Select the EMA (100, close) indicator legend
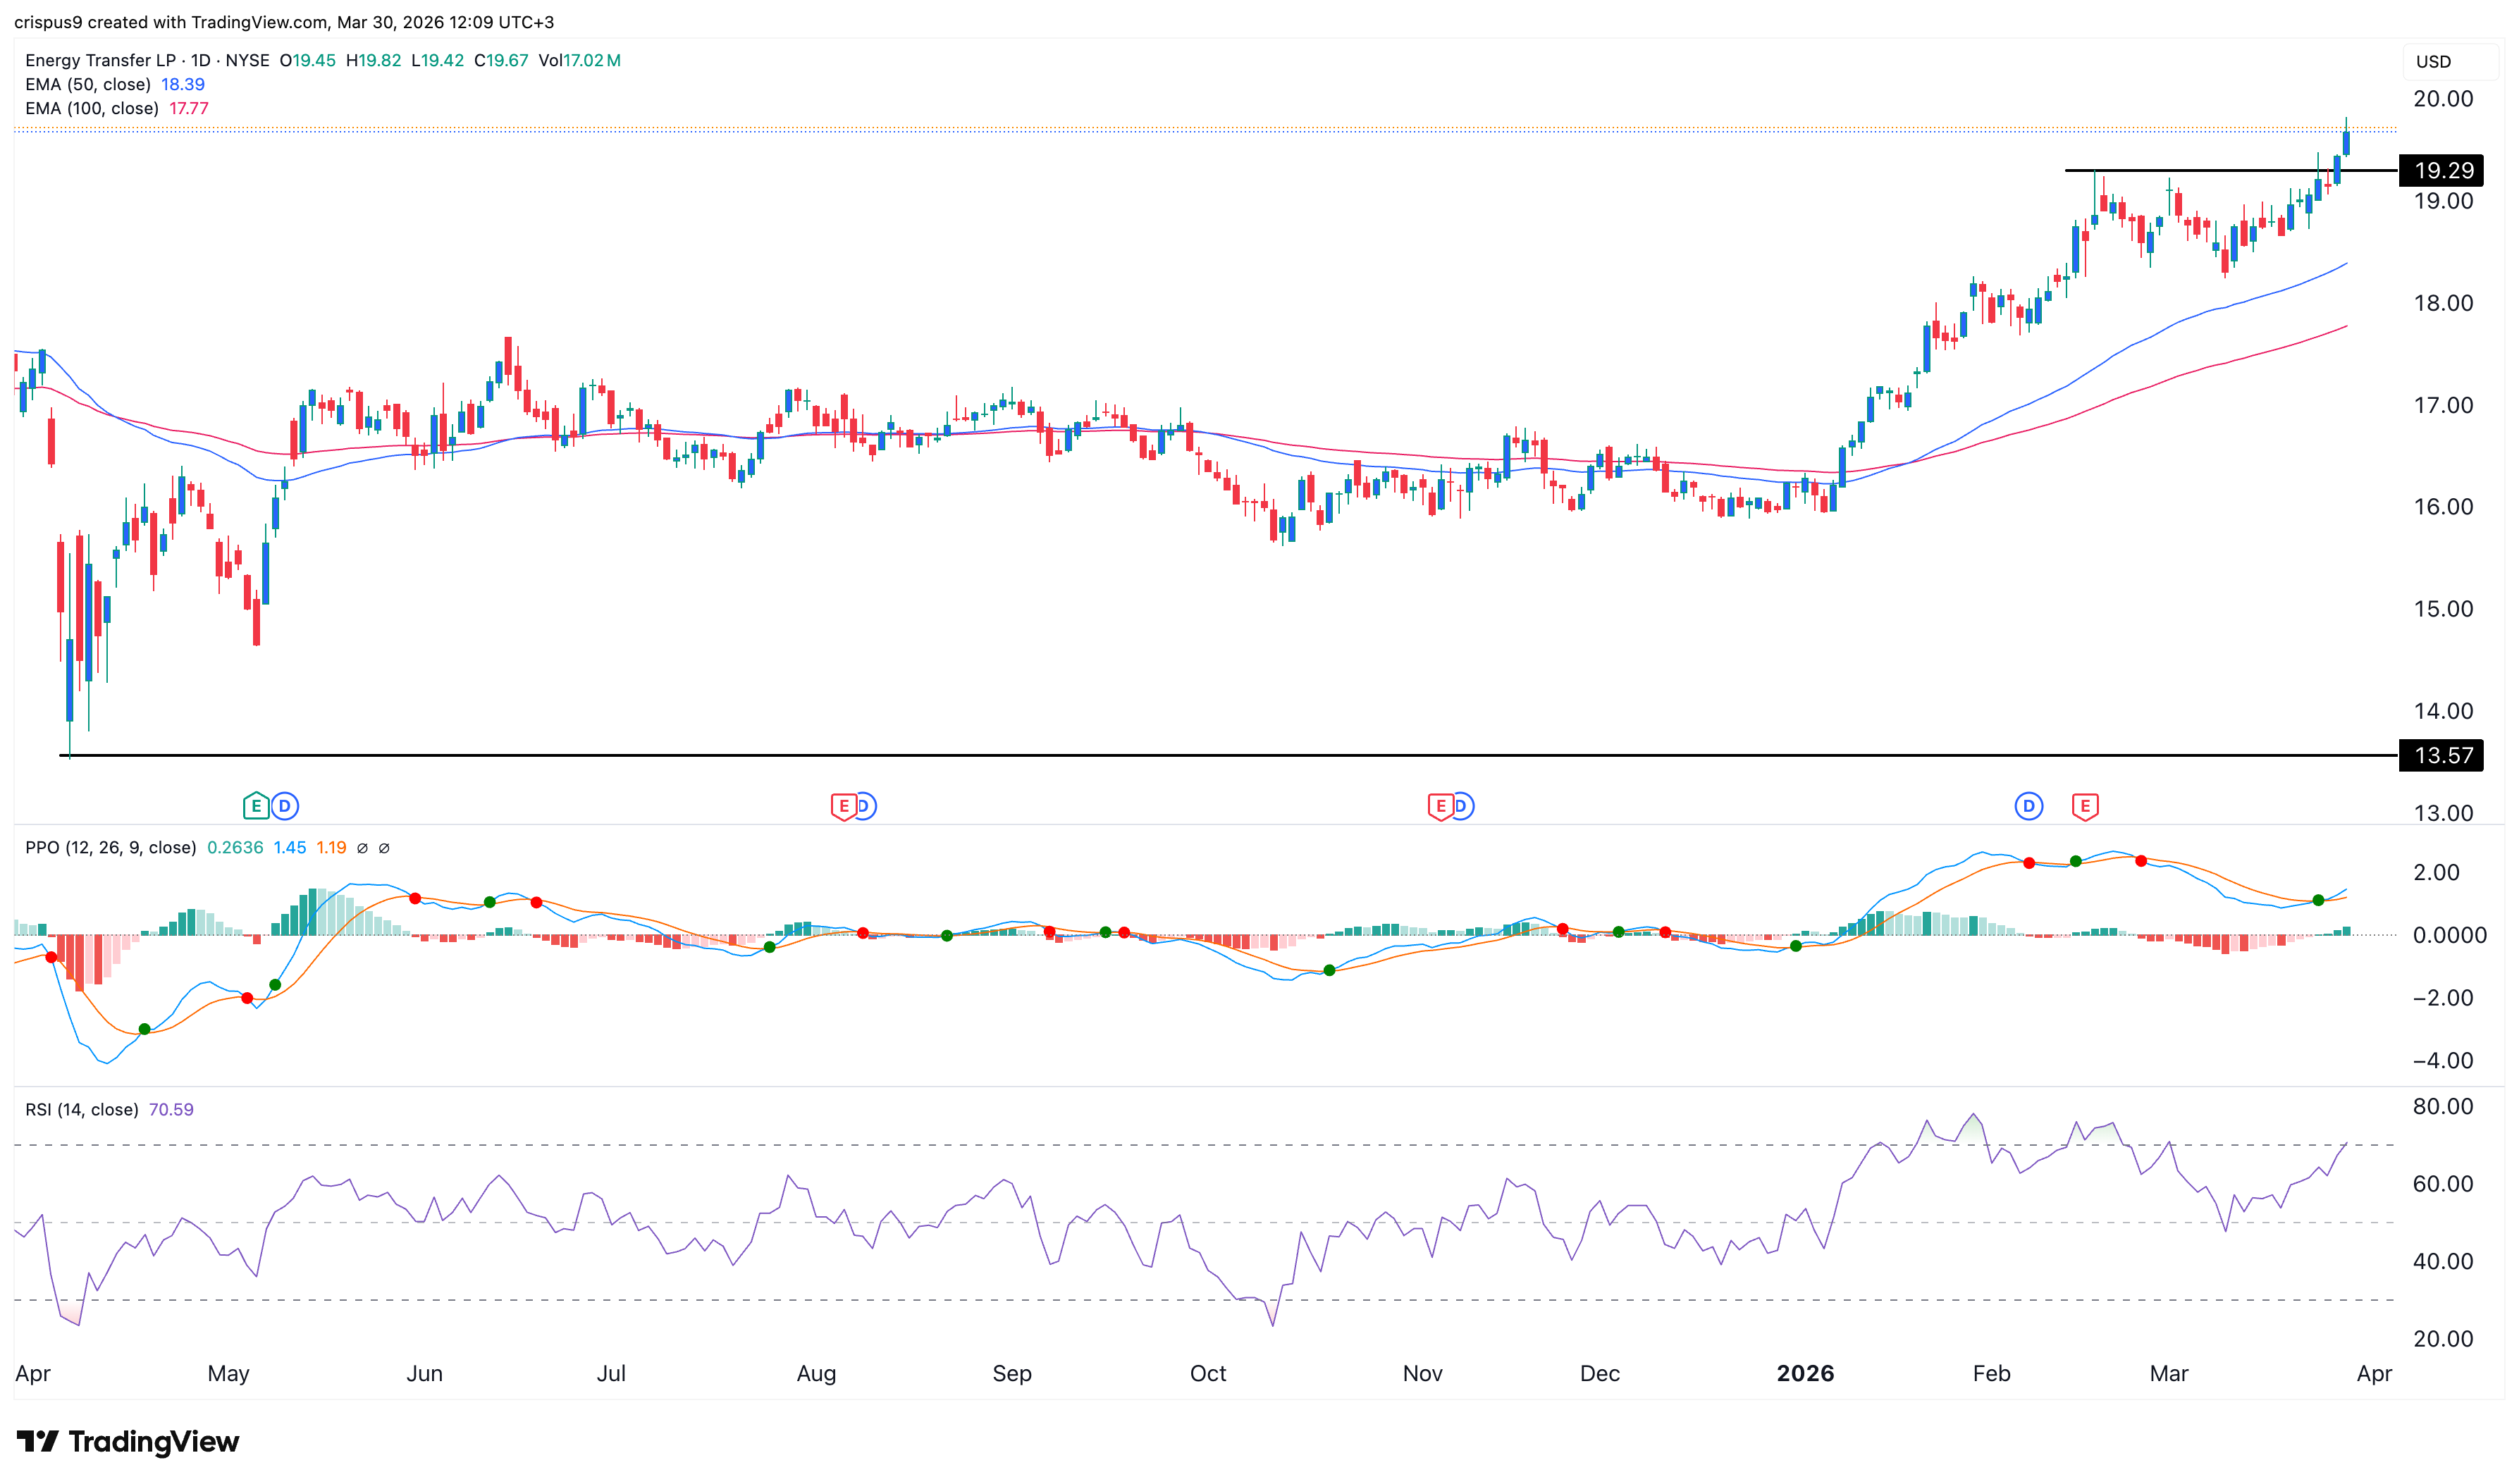 (x=92, y=109)
